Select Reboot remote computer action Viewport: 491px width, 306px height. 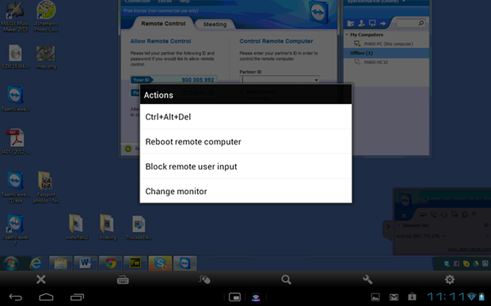point(246,141)
